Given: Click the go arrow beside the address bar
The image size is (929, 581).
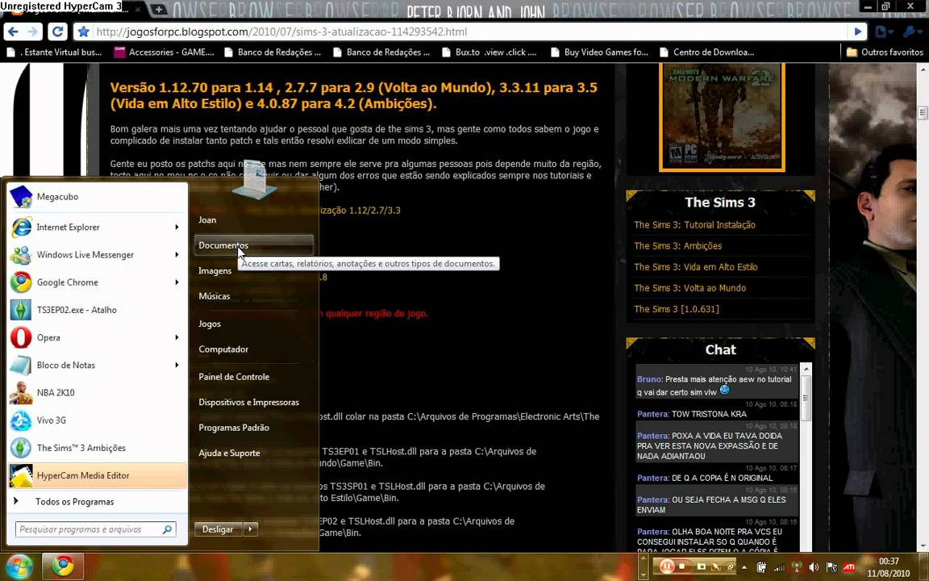Looking at the screenshot, I should [x=858, y=32].
